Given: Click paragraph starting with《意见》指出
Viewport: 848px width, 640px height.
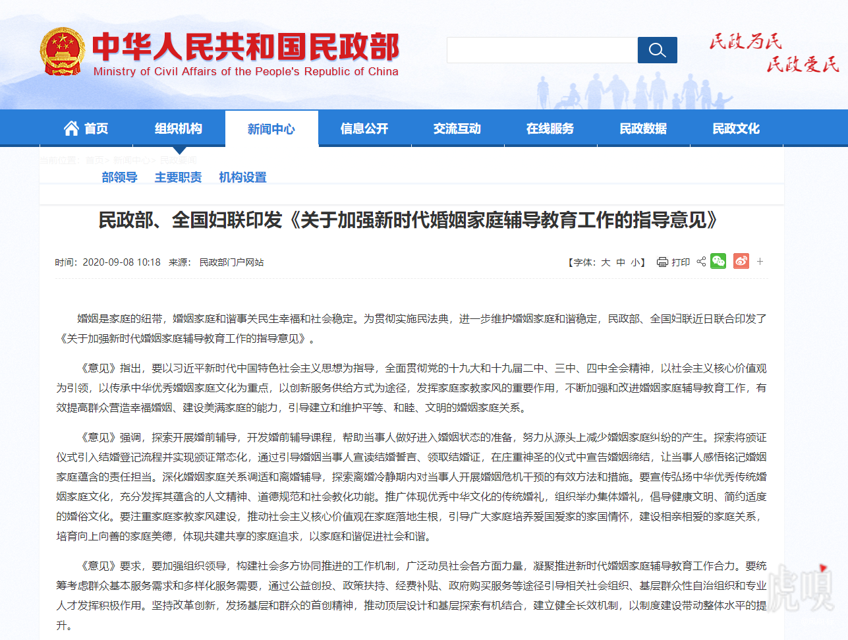Looking at the screenshot, I should coord(412,388).
